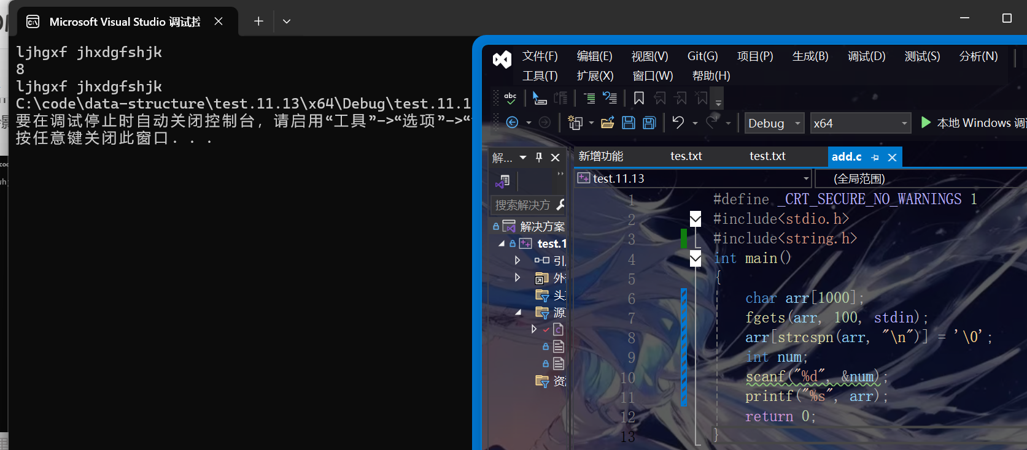Switch to the 新增功能 tab
Viewport: 1027px width, 450px height.
601,156
